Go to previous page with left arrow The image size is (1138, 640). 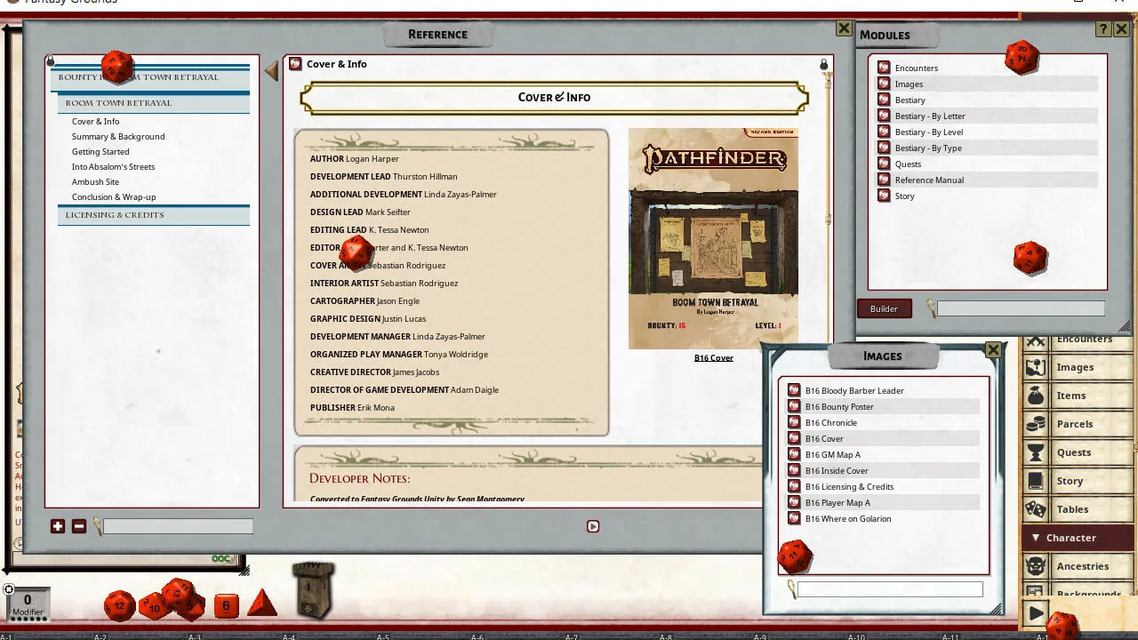(272, 70)
